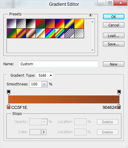This screenshot has height=148, width=128.
Task: Choose the copper gradient preset
Action: click(x=31, y=33)
